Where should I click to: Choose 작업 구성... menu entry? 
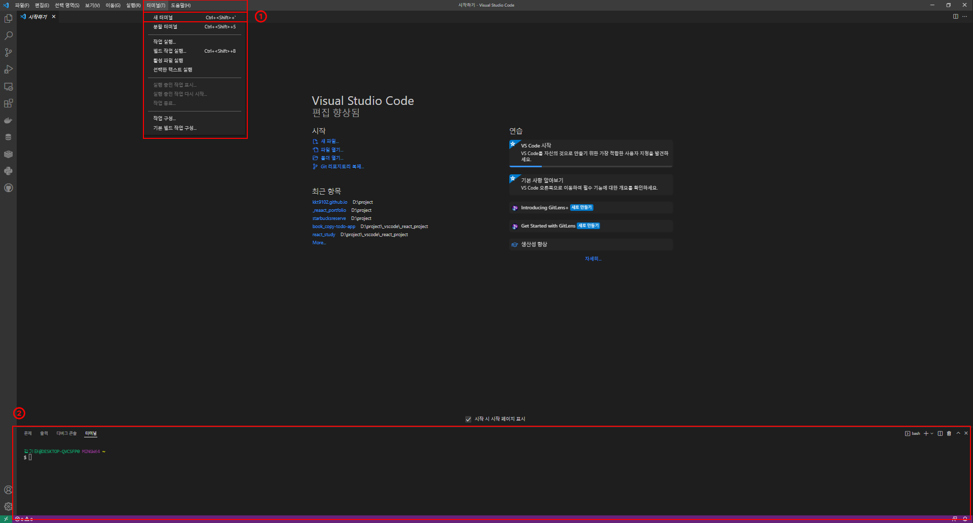point(195,118)
